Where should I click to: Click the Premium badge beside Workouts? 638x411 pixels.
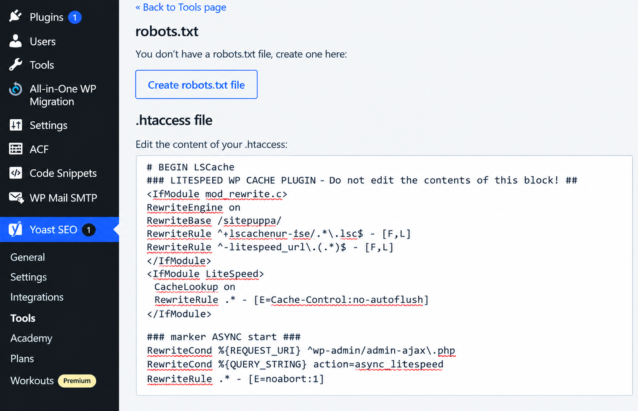77,381
